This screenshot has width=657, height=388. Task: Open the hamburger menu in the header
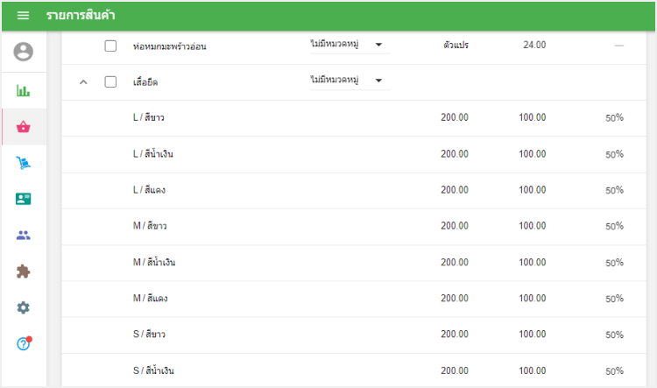[x=24, y=16]
